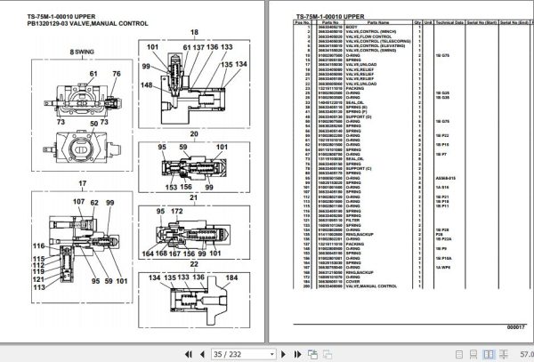Screen dimensions: 534x362
Task: Click diagram heading number 21
Action: 193,197
